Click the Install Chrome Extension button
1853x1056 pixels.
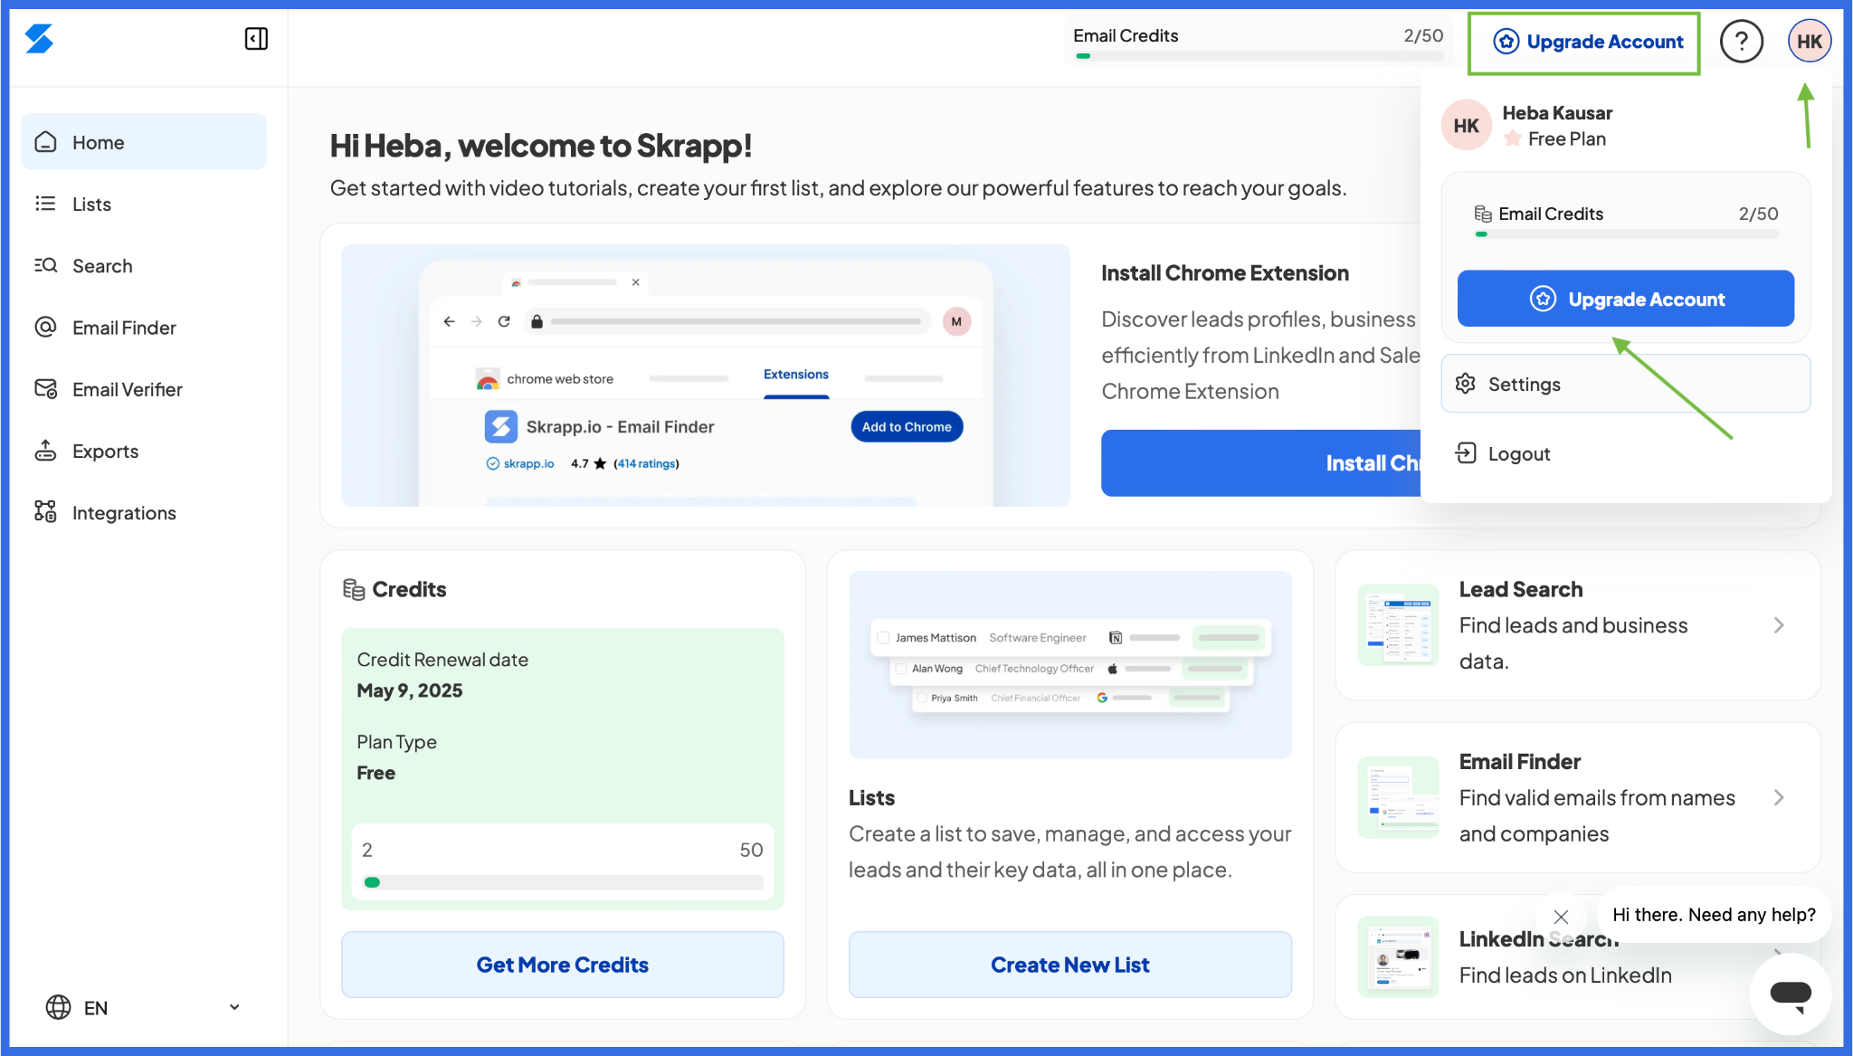pos(1261,463)
